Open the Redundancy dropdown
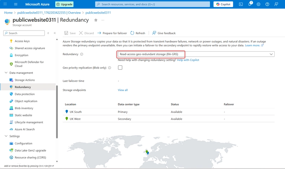 (x=196, y=54)
